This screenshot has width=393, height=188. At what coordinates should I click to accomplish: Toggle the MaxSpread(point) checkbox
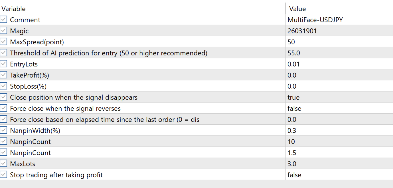(x=3, y=42)
